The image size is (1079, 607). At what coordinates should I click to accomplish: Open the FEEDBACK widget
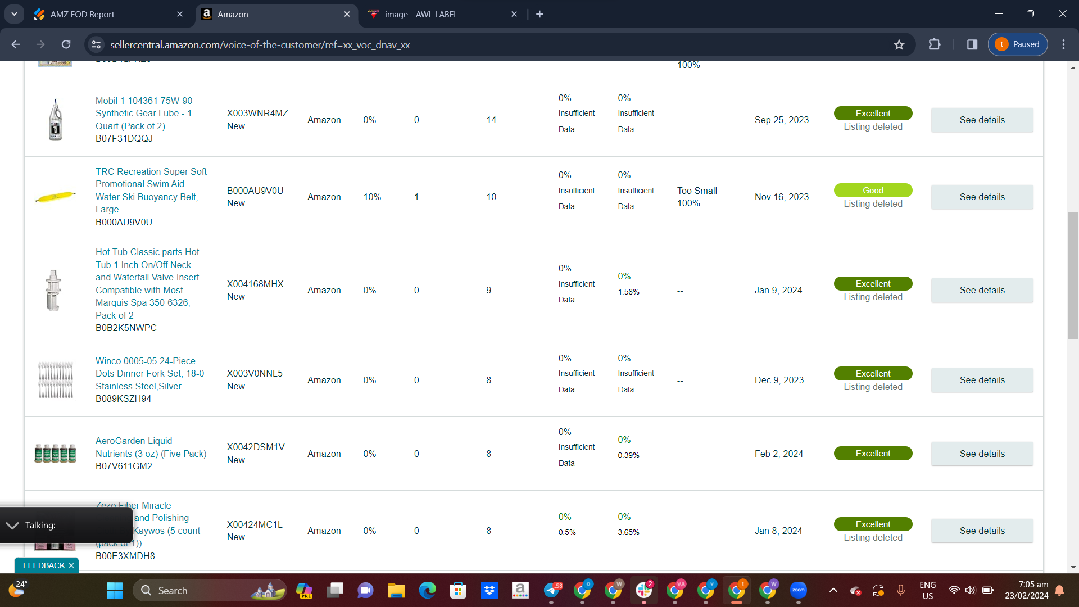coord(44,565)
